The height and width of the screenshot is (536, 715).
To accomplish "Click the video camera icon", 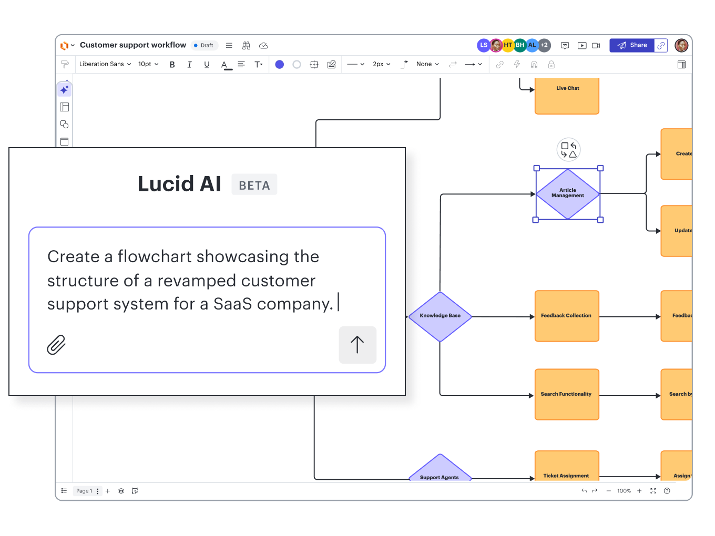I will [x=596, y=46].
